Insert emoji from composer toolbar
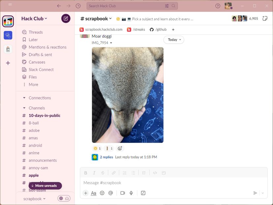 click(x=102, y=193)
